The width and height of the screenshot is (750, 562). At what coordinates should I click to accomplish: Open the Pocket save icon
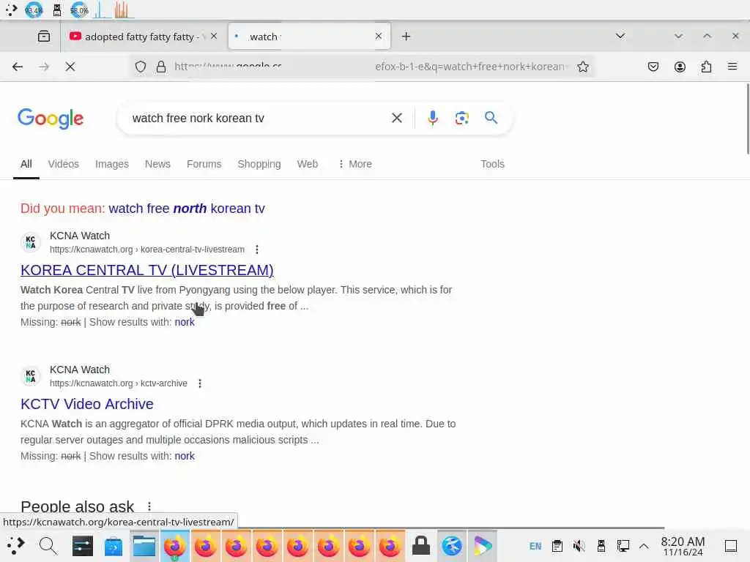click(x=653, y=67)
